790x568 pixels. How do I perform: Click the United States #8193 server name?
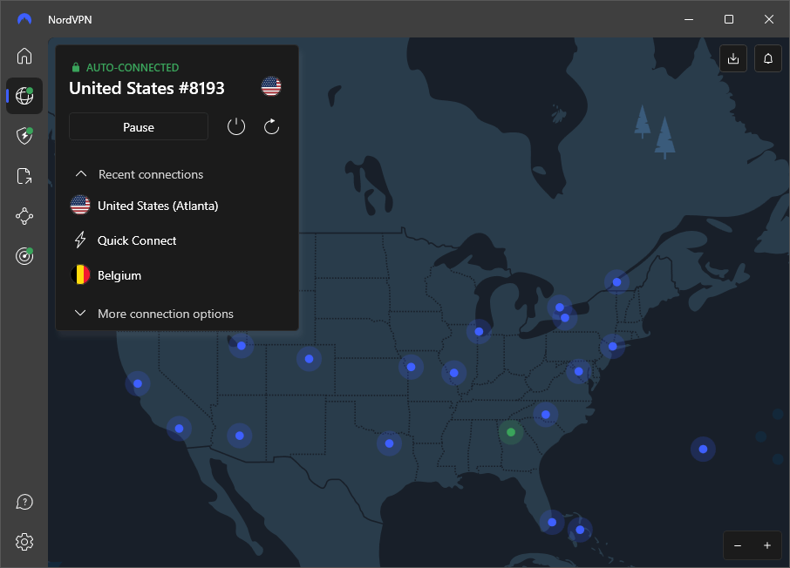click(x=146, y=88)
